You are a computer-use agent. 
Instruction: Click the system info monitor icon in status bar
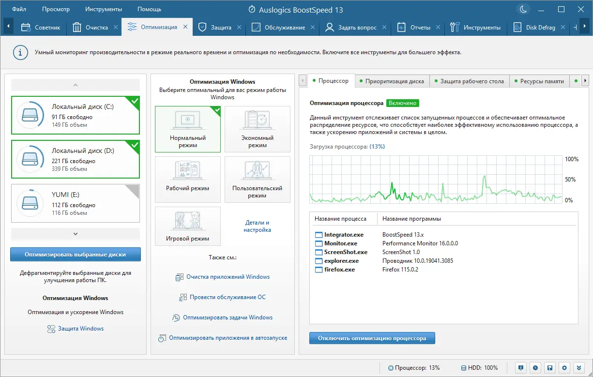[x=520, y=367]
